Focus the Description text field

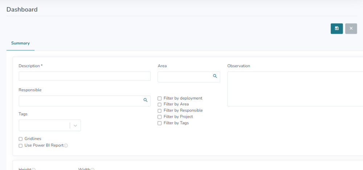(85, 76)
